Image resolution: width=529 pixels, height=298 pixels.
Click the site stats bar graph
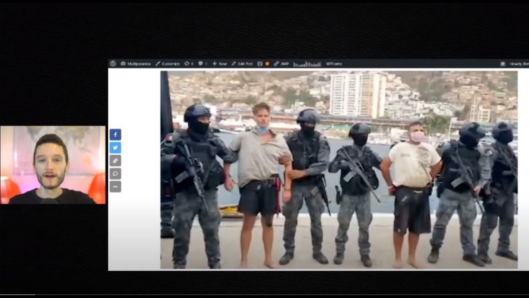coord(307,64)
